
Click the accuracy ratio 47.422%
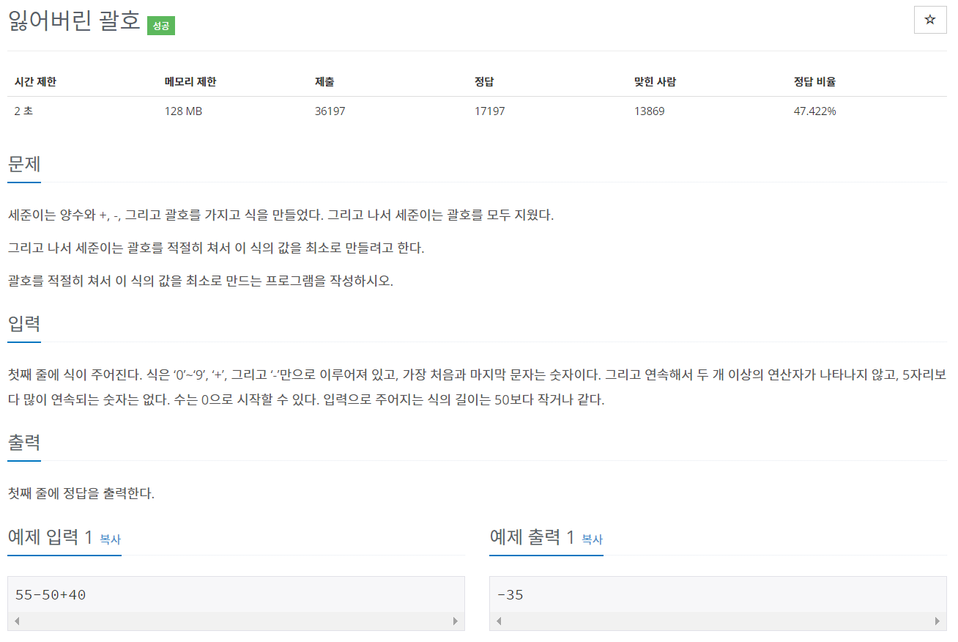tap(815, 111)
